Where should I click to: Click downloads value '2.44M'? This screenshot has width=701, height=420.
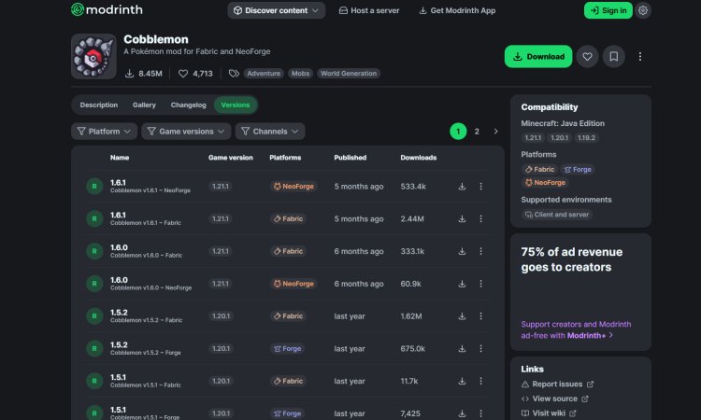[412, 218]
